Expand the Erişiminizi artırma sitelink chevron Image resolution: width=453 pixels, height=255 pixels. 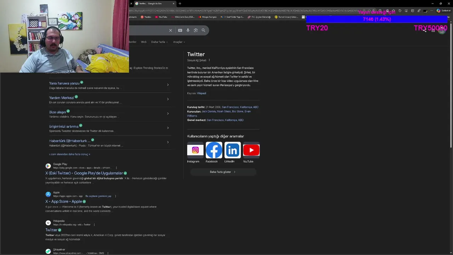168,128
